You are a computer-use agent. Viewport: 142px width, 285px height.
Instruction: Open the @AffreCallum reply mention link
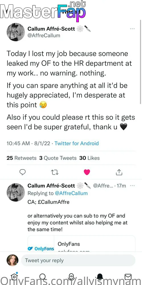71,193
